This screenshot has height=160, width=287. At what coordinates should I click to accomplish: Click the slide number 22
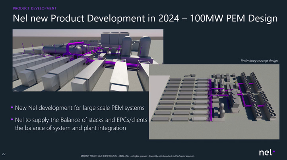pyautogui.click(x=4, y=154)
